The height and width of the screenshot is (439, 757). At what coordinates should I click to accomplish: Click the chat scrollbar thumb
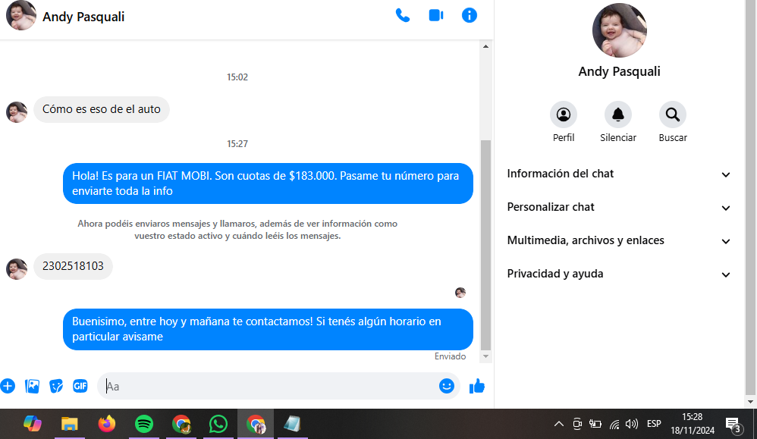[x=486, y=243]
